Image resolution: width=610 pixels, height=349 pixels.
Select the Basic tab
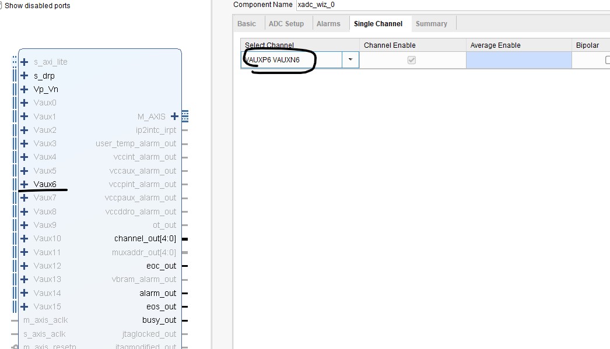247,24
